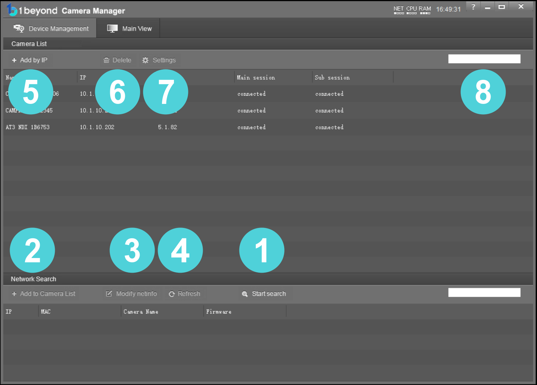Click Add to Camera List
537x385 pixels.
click(43, 294)
